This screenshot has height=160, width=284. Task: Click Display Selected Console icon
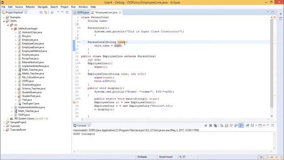(x=252, y=125)
